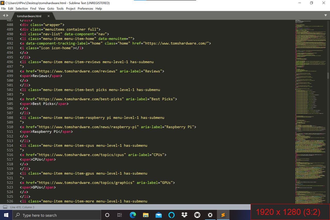Click line number 510 in gutter
Viewport: 330px width, 220px height.
(10, 127)
